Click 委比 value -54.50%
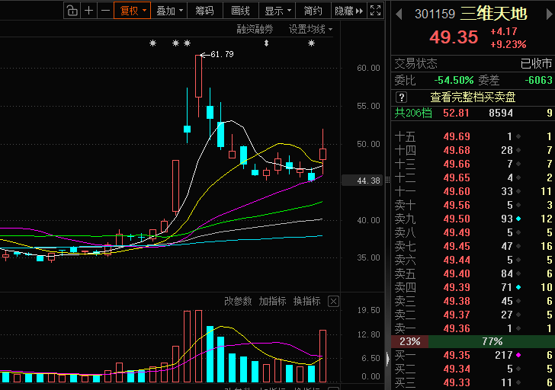 point(454,80)
